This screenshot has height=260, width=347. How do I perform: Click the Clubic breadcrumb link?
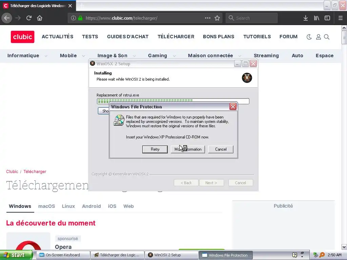coord(12,172)
